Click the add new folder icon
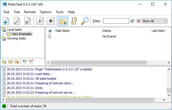This screenshot has width=172, height=110. [x=4, y=62]
